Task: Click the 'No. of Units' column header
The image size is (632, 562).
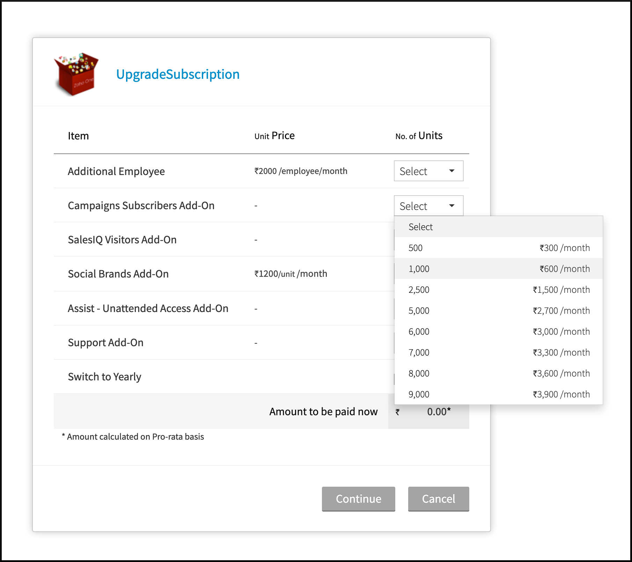Action: (419, 136)
